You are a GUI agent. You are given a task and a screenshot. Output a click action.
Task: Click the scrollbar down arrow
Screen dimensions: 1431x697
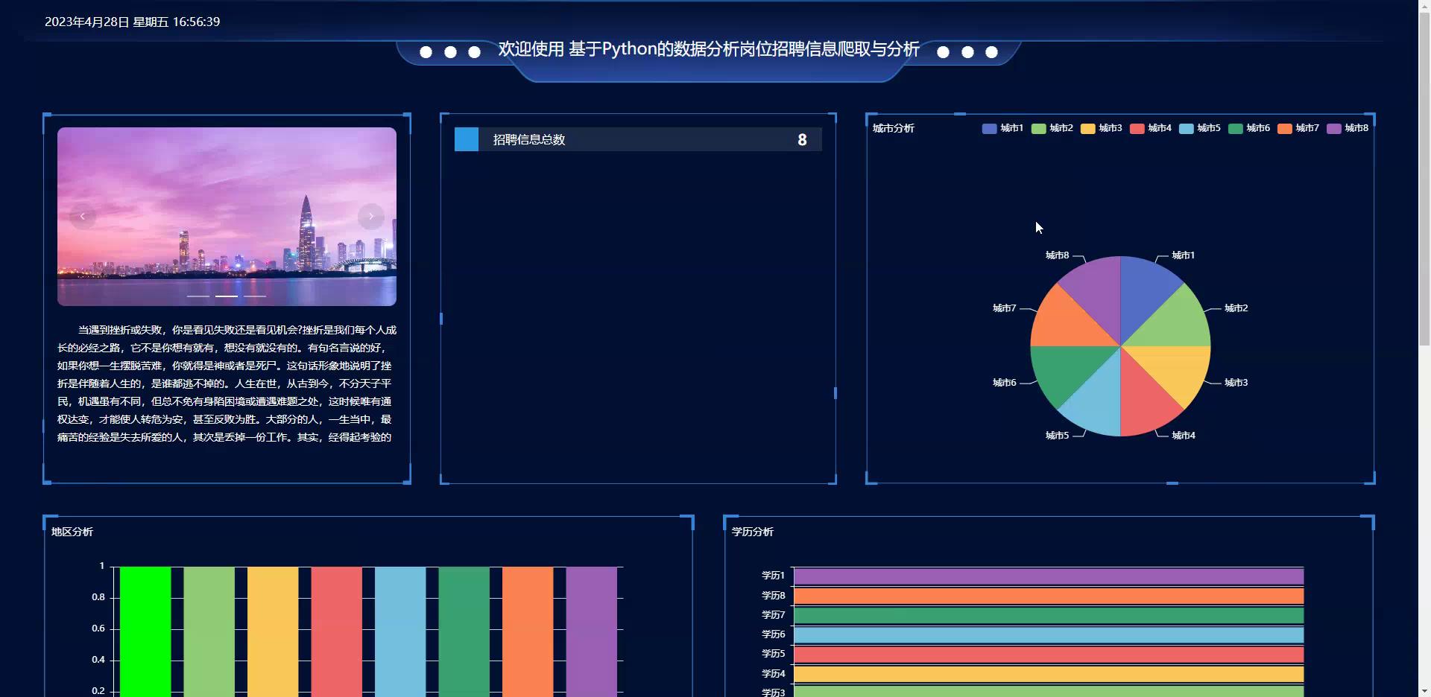[1424, 690]
